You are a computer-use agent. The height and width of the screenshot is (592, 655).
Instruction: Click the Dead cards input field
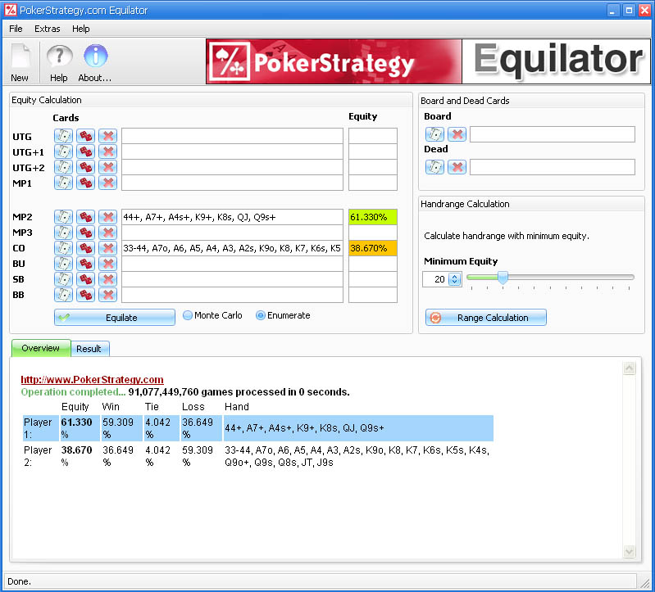pyautogui.click(x=553, y=167)
